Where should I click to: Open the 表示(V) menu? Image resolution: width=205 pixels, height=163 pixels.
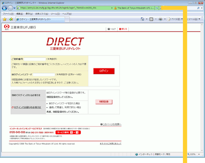(x=29, y=14)
